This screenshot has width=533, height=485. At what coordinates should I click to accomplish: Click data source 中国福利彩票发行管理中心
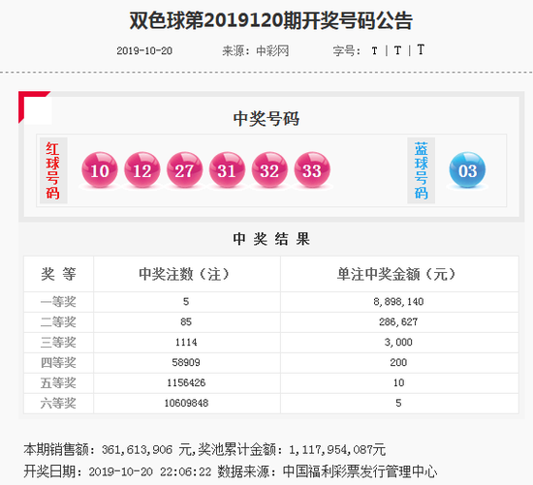360,471
